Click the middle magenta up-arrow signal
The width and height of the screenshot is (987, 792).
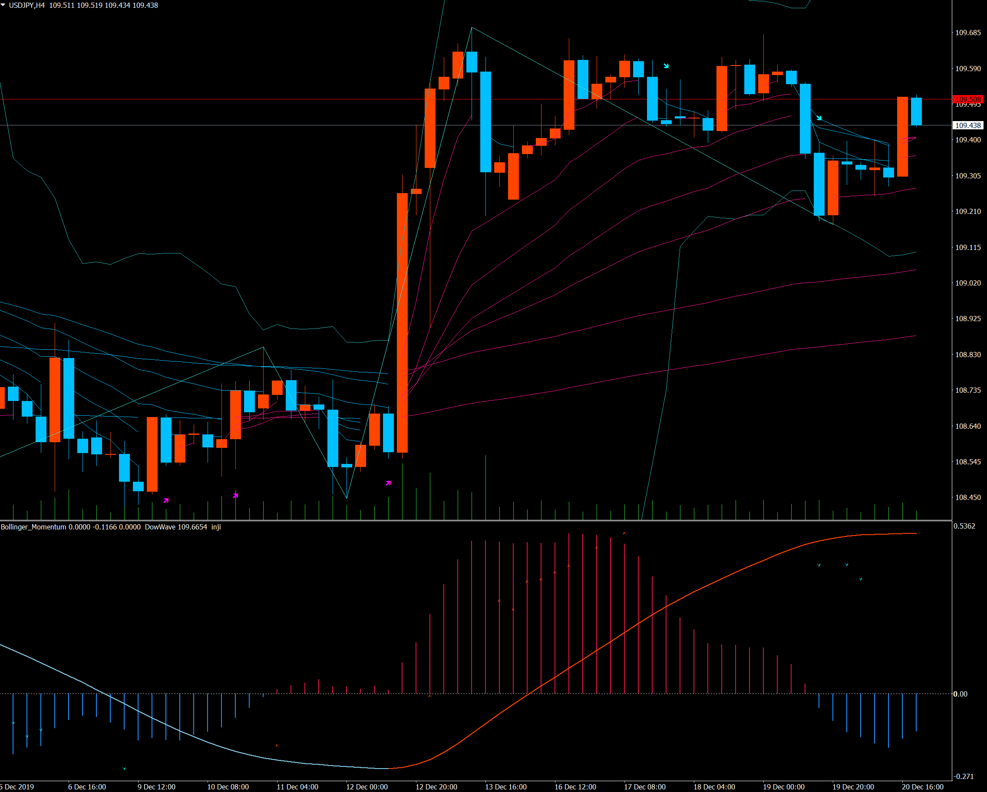235,496
